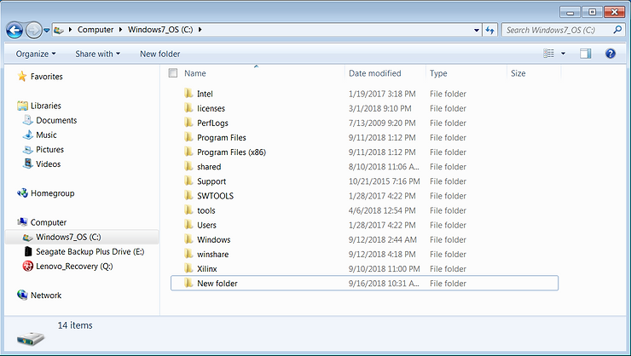Click the Forward navigation arrow
This screenshot has width=631, height=356.
point(34,30)
